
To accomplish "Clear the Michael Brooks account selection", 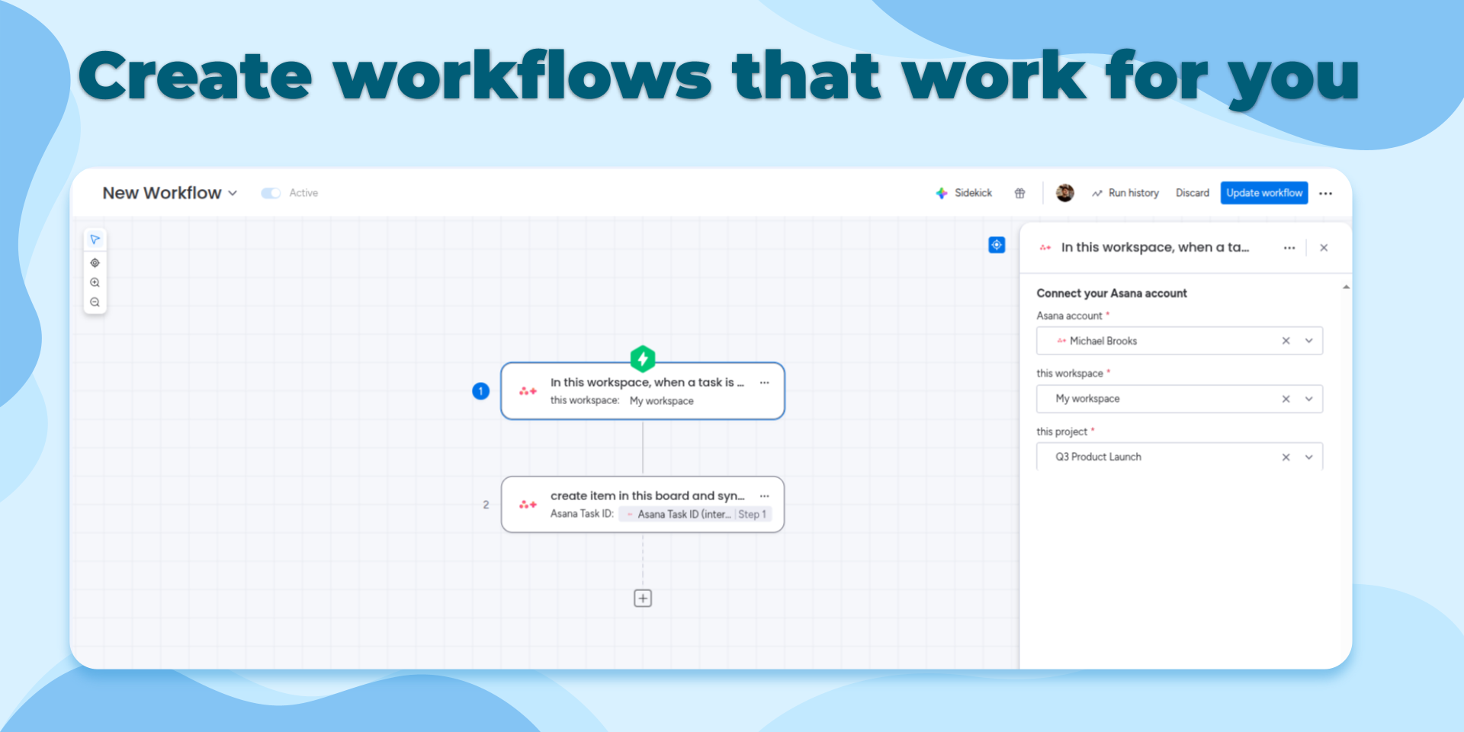I will [1286, 341].
